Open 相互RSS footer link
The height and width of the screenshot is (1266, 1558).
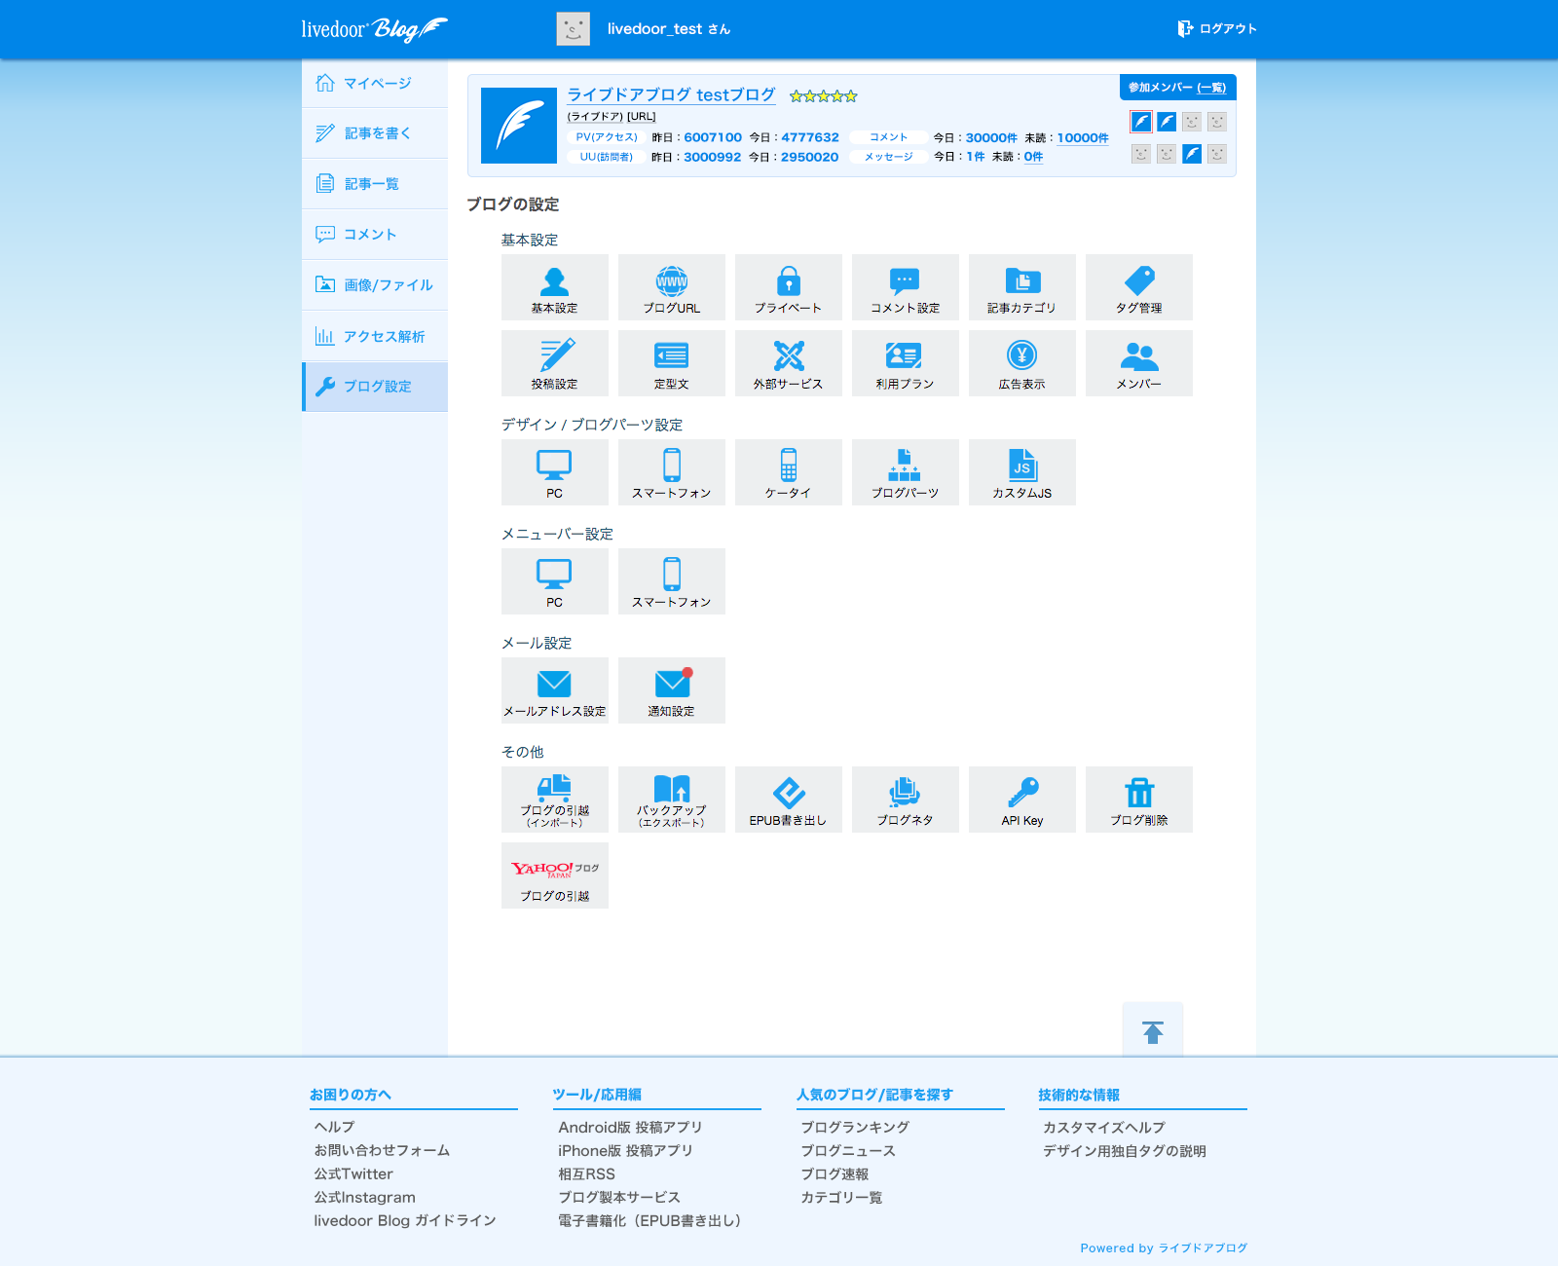click(586, 1173)
